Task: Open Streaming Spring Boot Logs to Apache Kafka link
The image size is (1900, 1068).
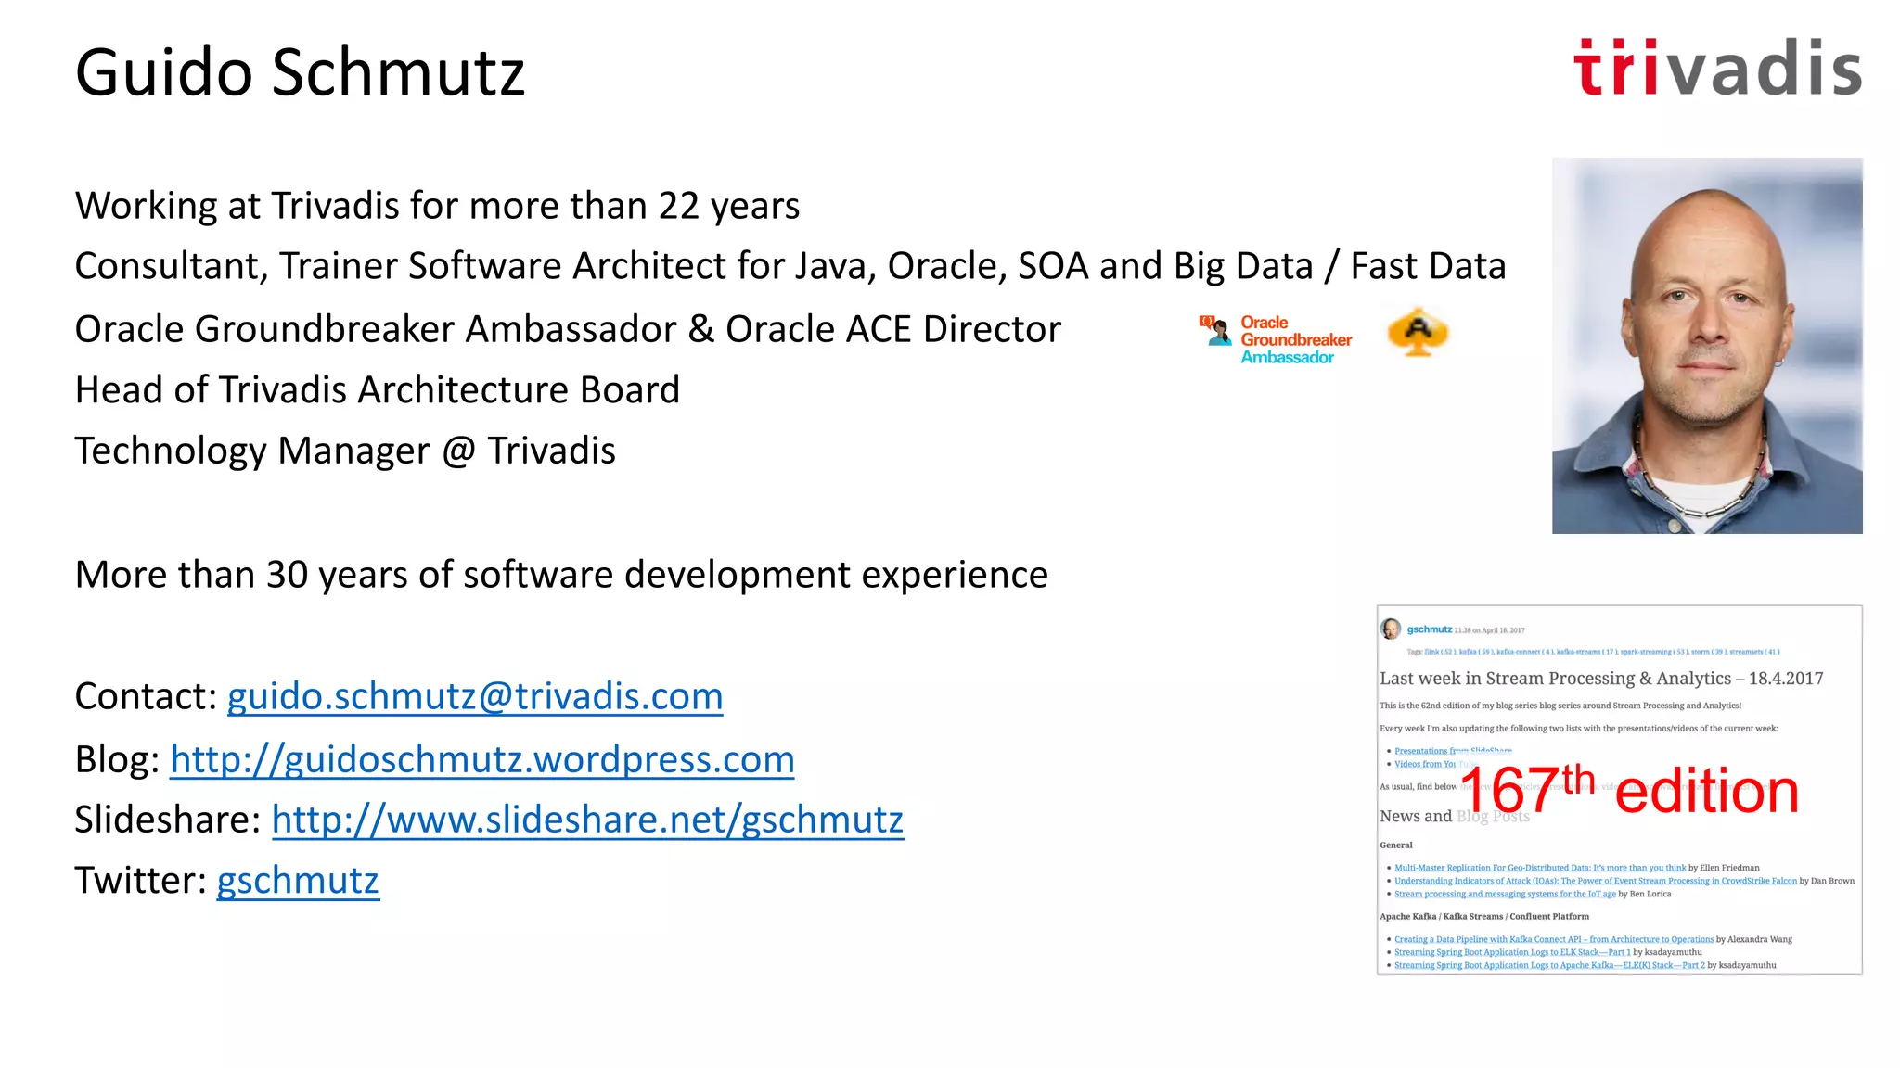Action: pos(1548,965)
